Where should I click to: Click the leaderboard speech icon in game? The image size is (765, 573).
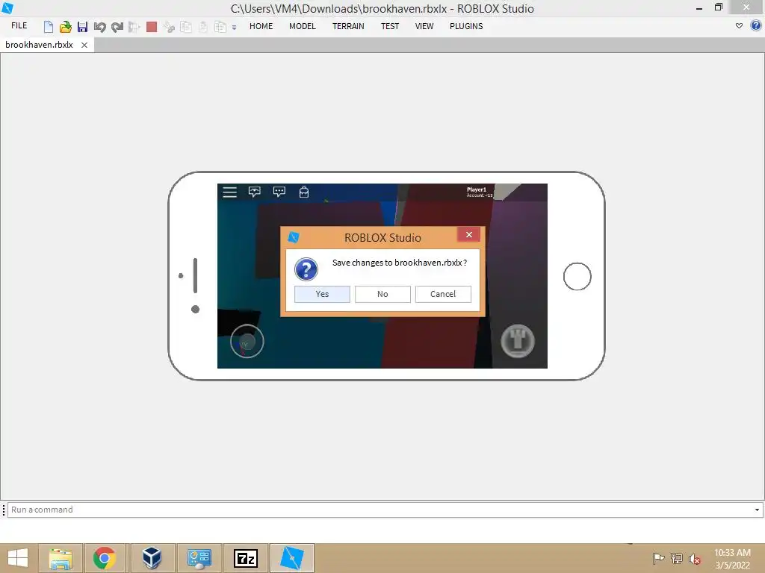click(254, 192)
